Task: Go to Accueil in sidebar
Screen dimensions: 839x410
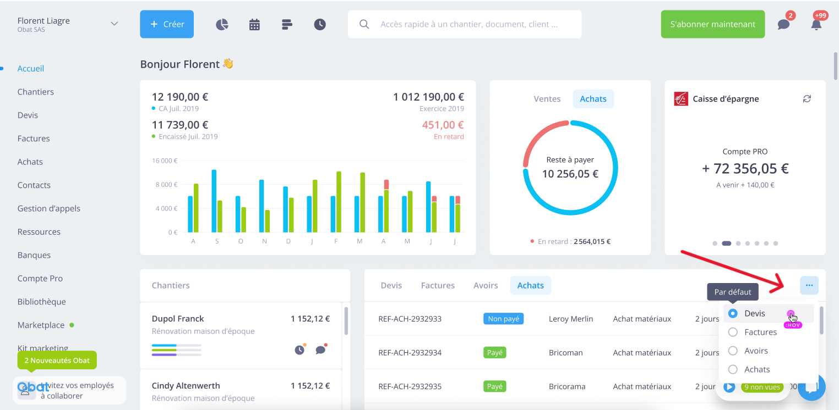Action: coord(31,69)
